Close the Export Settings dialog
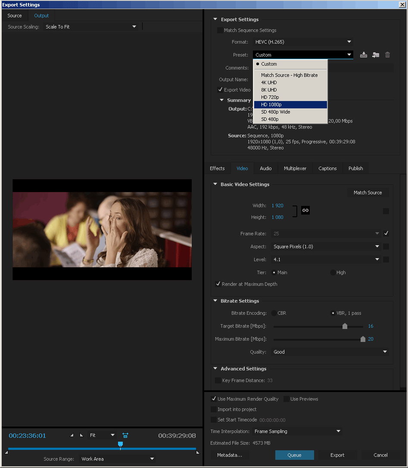The height and width of the screenshot is (468, 408). pos(402,4)
